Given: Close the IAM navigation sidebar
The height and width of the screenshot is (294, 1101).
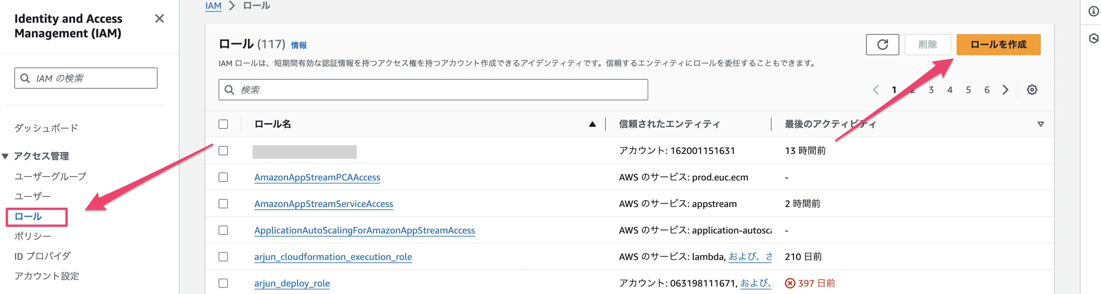Looking at the screenshot, I should point(159,19).
